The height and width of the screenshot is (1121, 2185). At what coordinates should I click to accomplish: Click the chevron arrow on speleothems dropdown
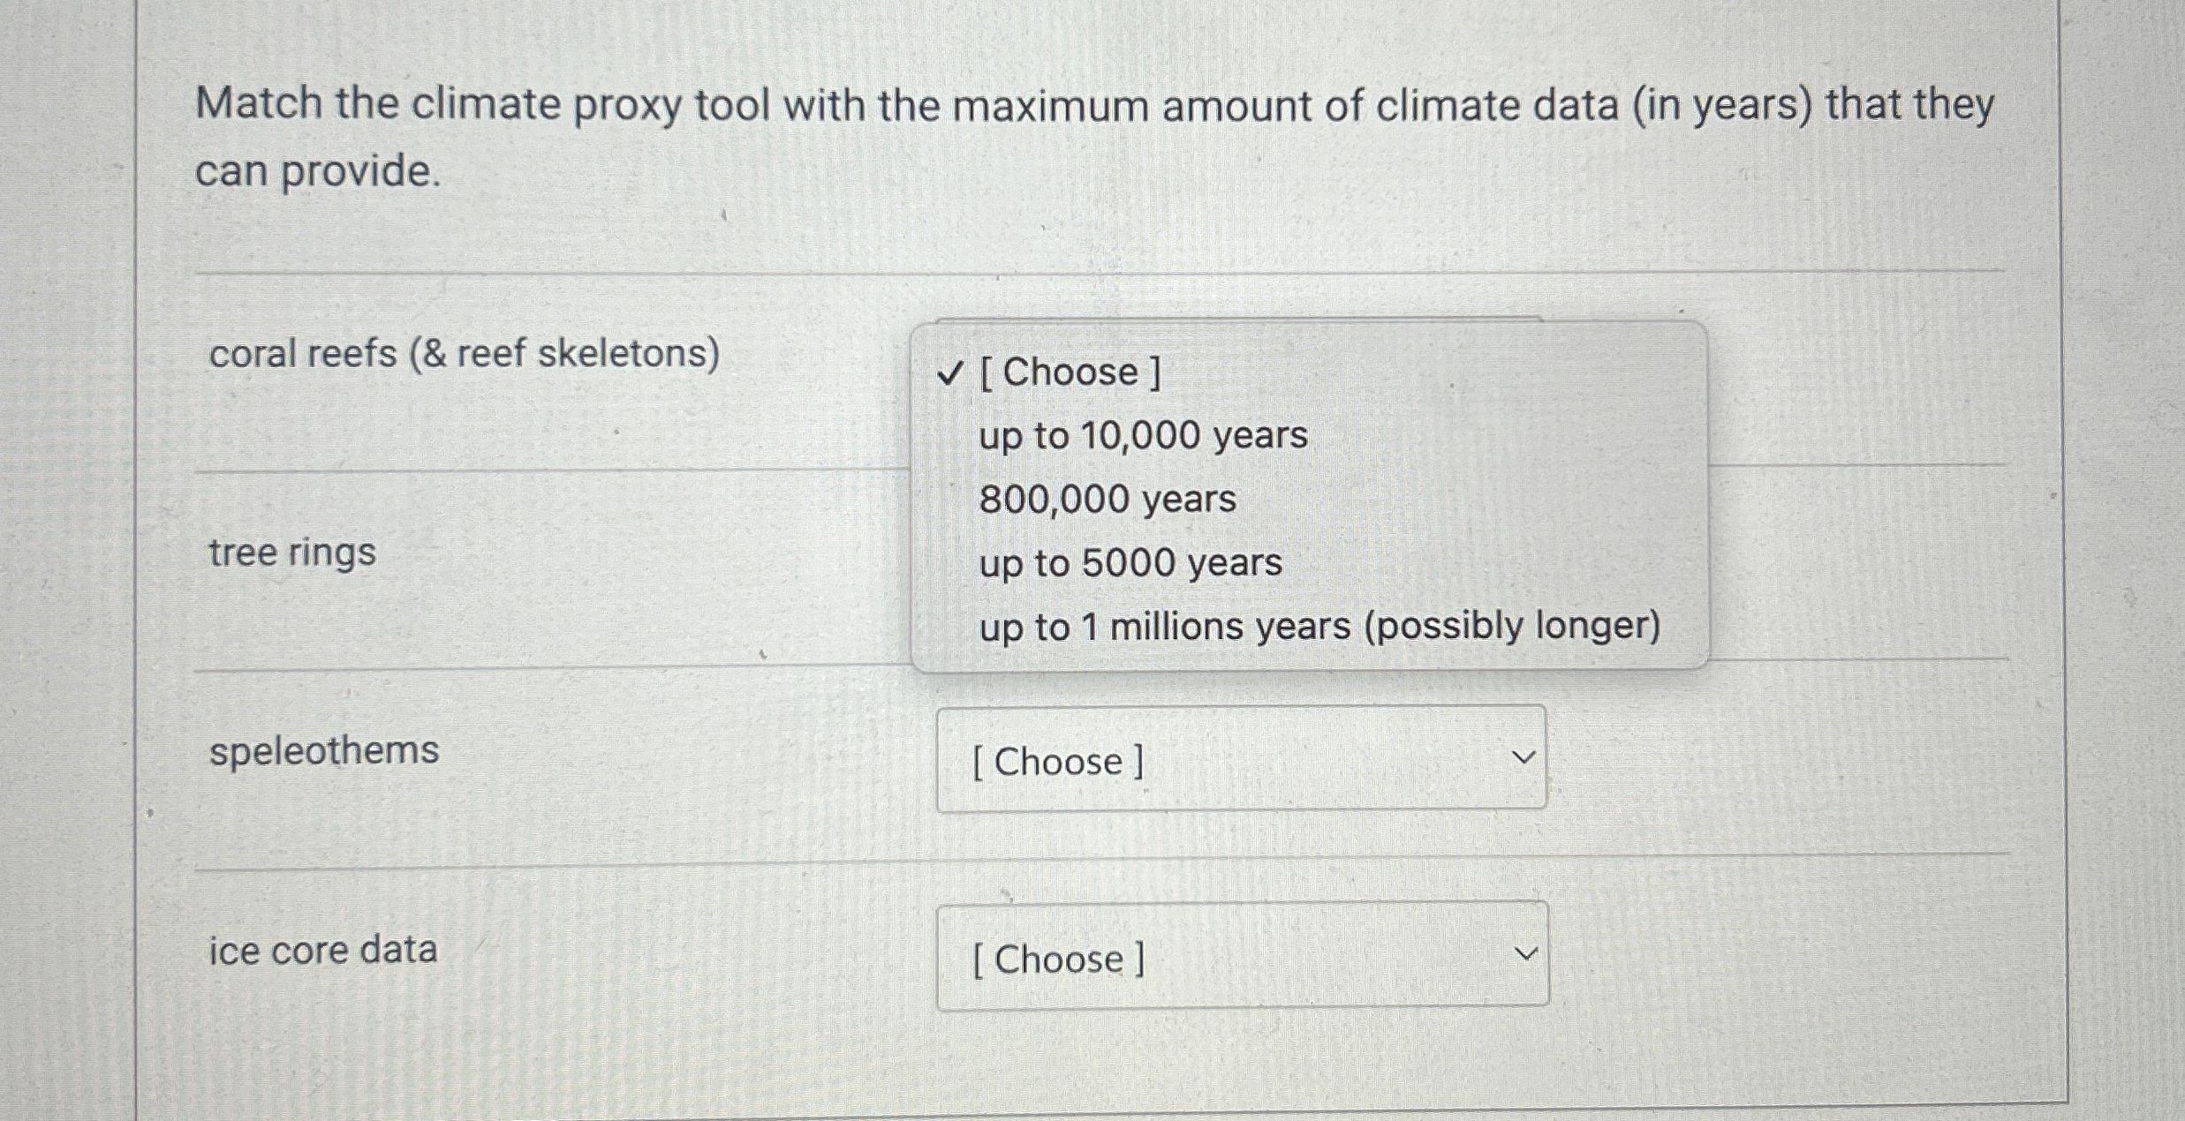[1523, 758]
